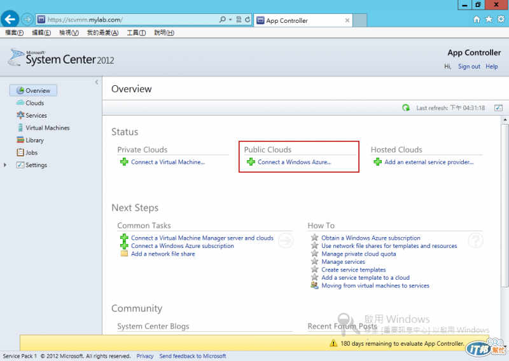Screen dimensions: 509x361
Task: Click the green refresh icon beside Last refresh
Action: pyautogui.click(x=406, y=107)
